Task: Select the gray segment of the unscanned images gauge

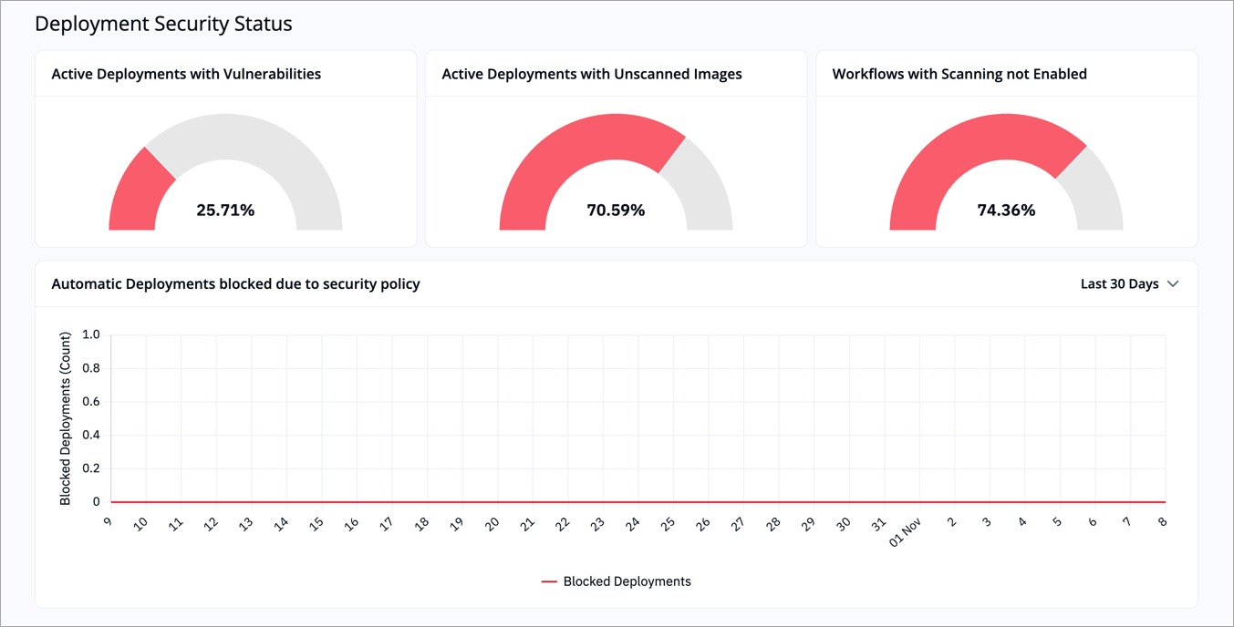Action: pyautogui.click(x=707, y=191)
